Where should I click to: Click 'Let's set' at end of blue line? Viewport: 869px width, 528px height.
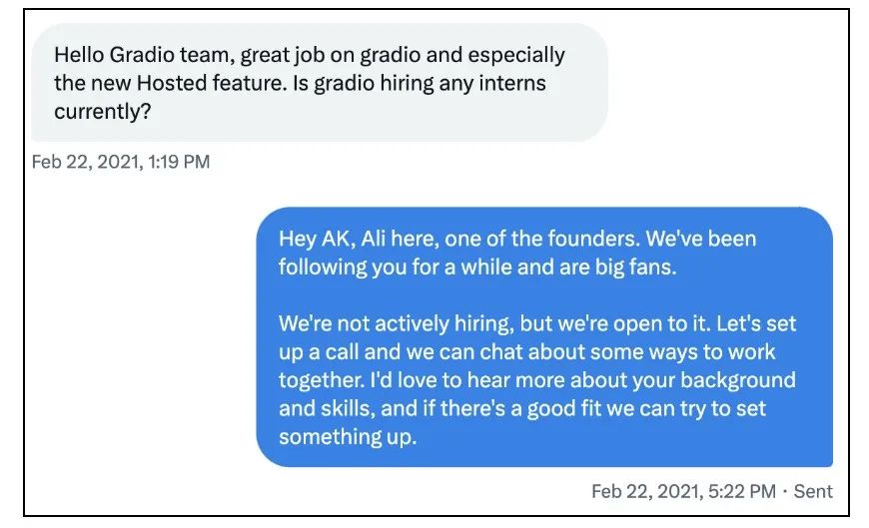[756, 323]
